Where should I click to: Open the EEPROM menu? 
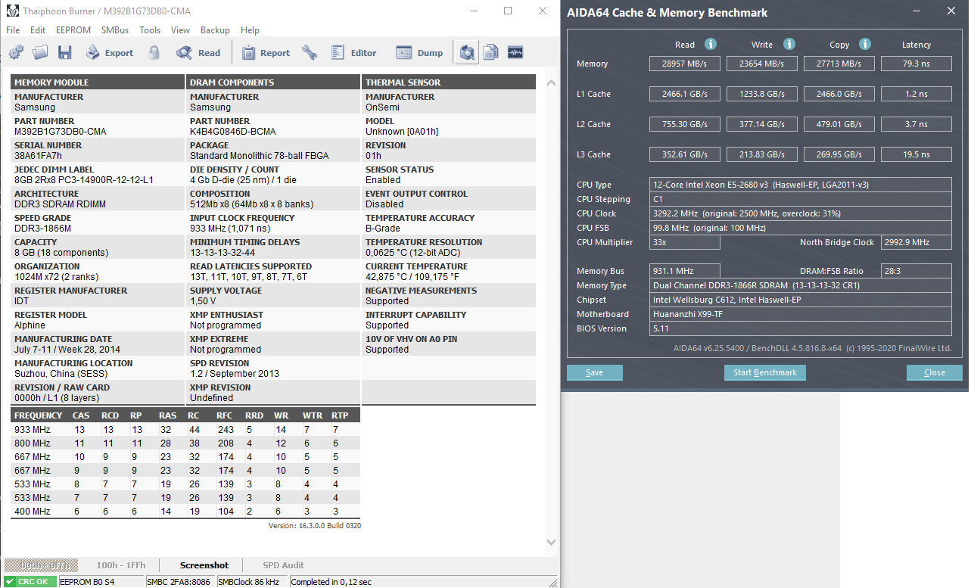[x=73, y=30]
